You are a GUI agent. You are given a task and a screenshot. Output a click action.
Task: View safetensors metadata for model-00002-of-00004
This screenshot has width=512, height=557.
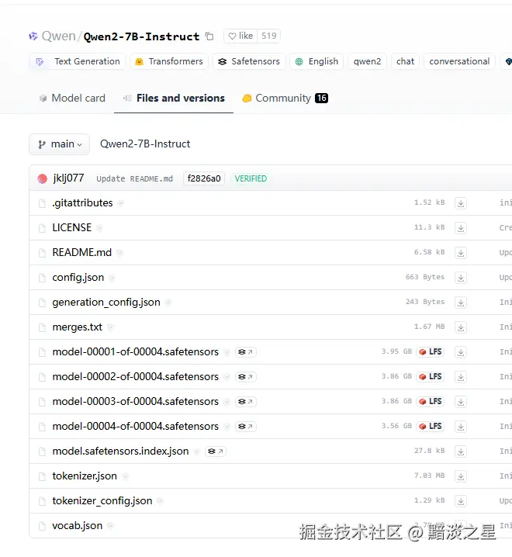[245, 377]
